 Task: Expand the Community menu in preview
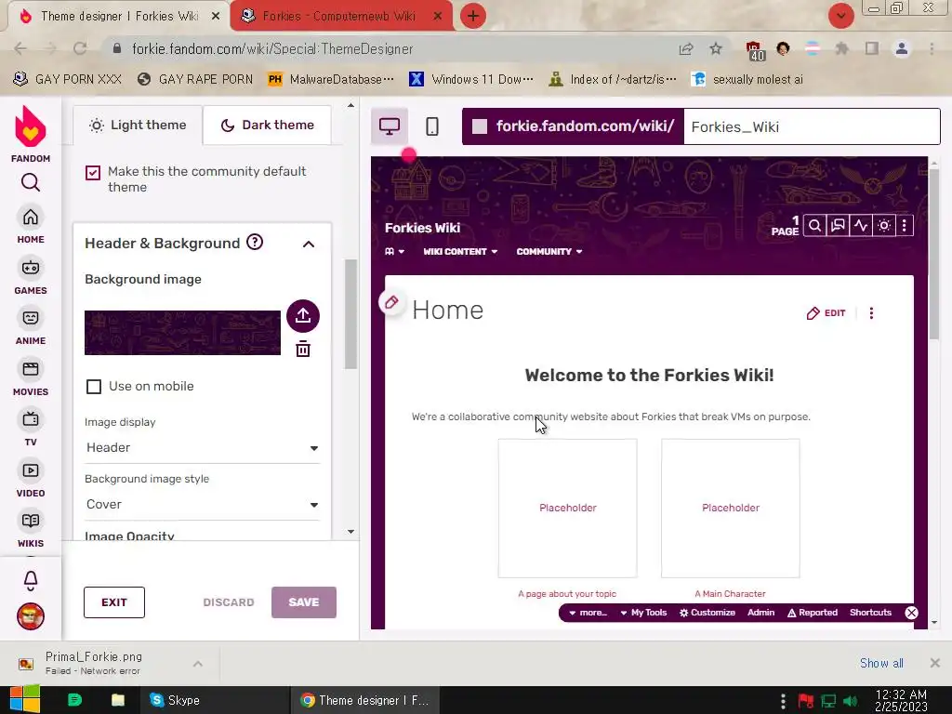tap(549, 251)
